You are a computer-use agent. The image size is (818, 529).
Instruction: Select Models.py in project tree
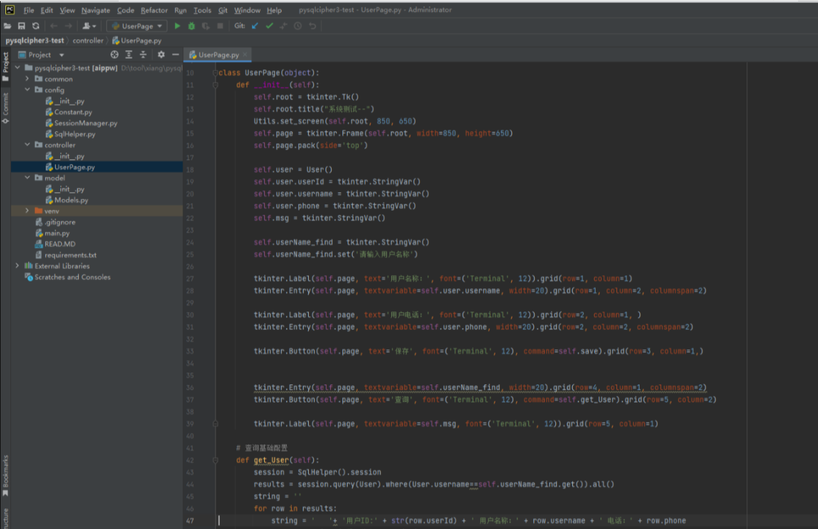click(x=71, y=200)
